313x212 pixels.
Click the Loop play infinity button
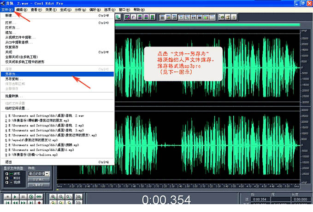(39, 197)
